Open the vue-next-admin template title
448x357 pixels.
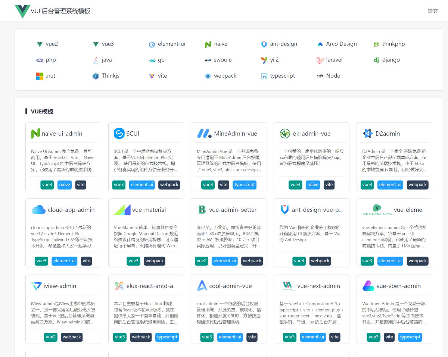pos(318,286)
